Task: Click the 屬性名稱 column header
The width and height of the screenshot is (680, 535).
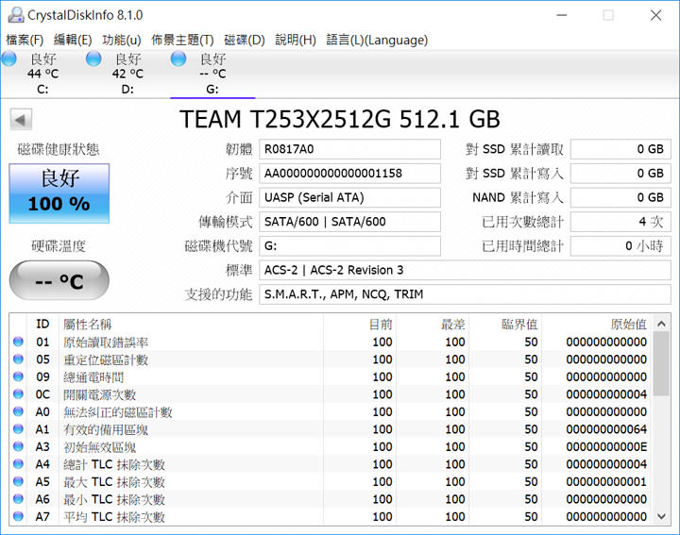Action: coord(191,324)
